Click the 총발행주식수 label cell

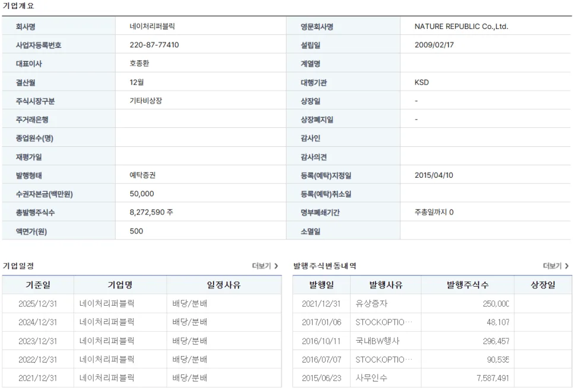[59, 212]
